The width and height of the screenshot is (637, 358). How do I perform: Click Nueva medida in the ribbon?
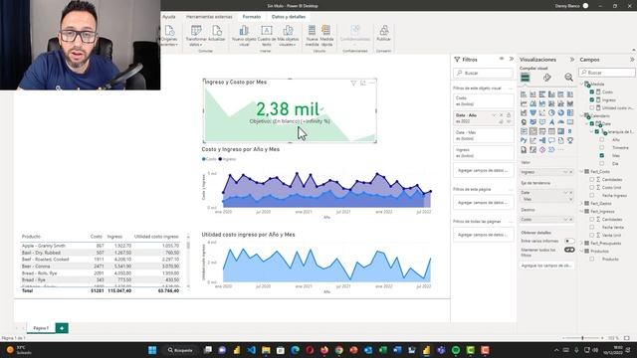tap(312, 36)
